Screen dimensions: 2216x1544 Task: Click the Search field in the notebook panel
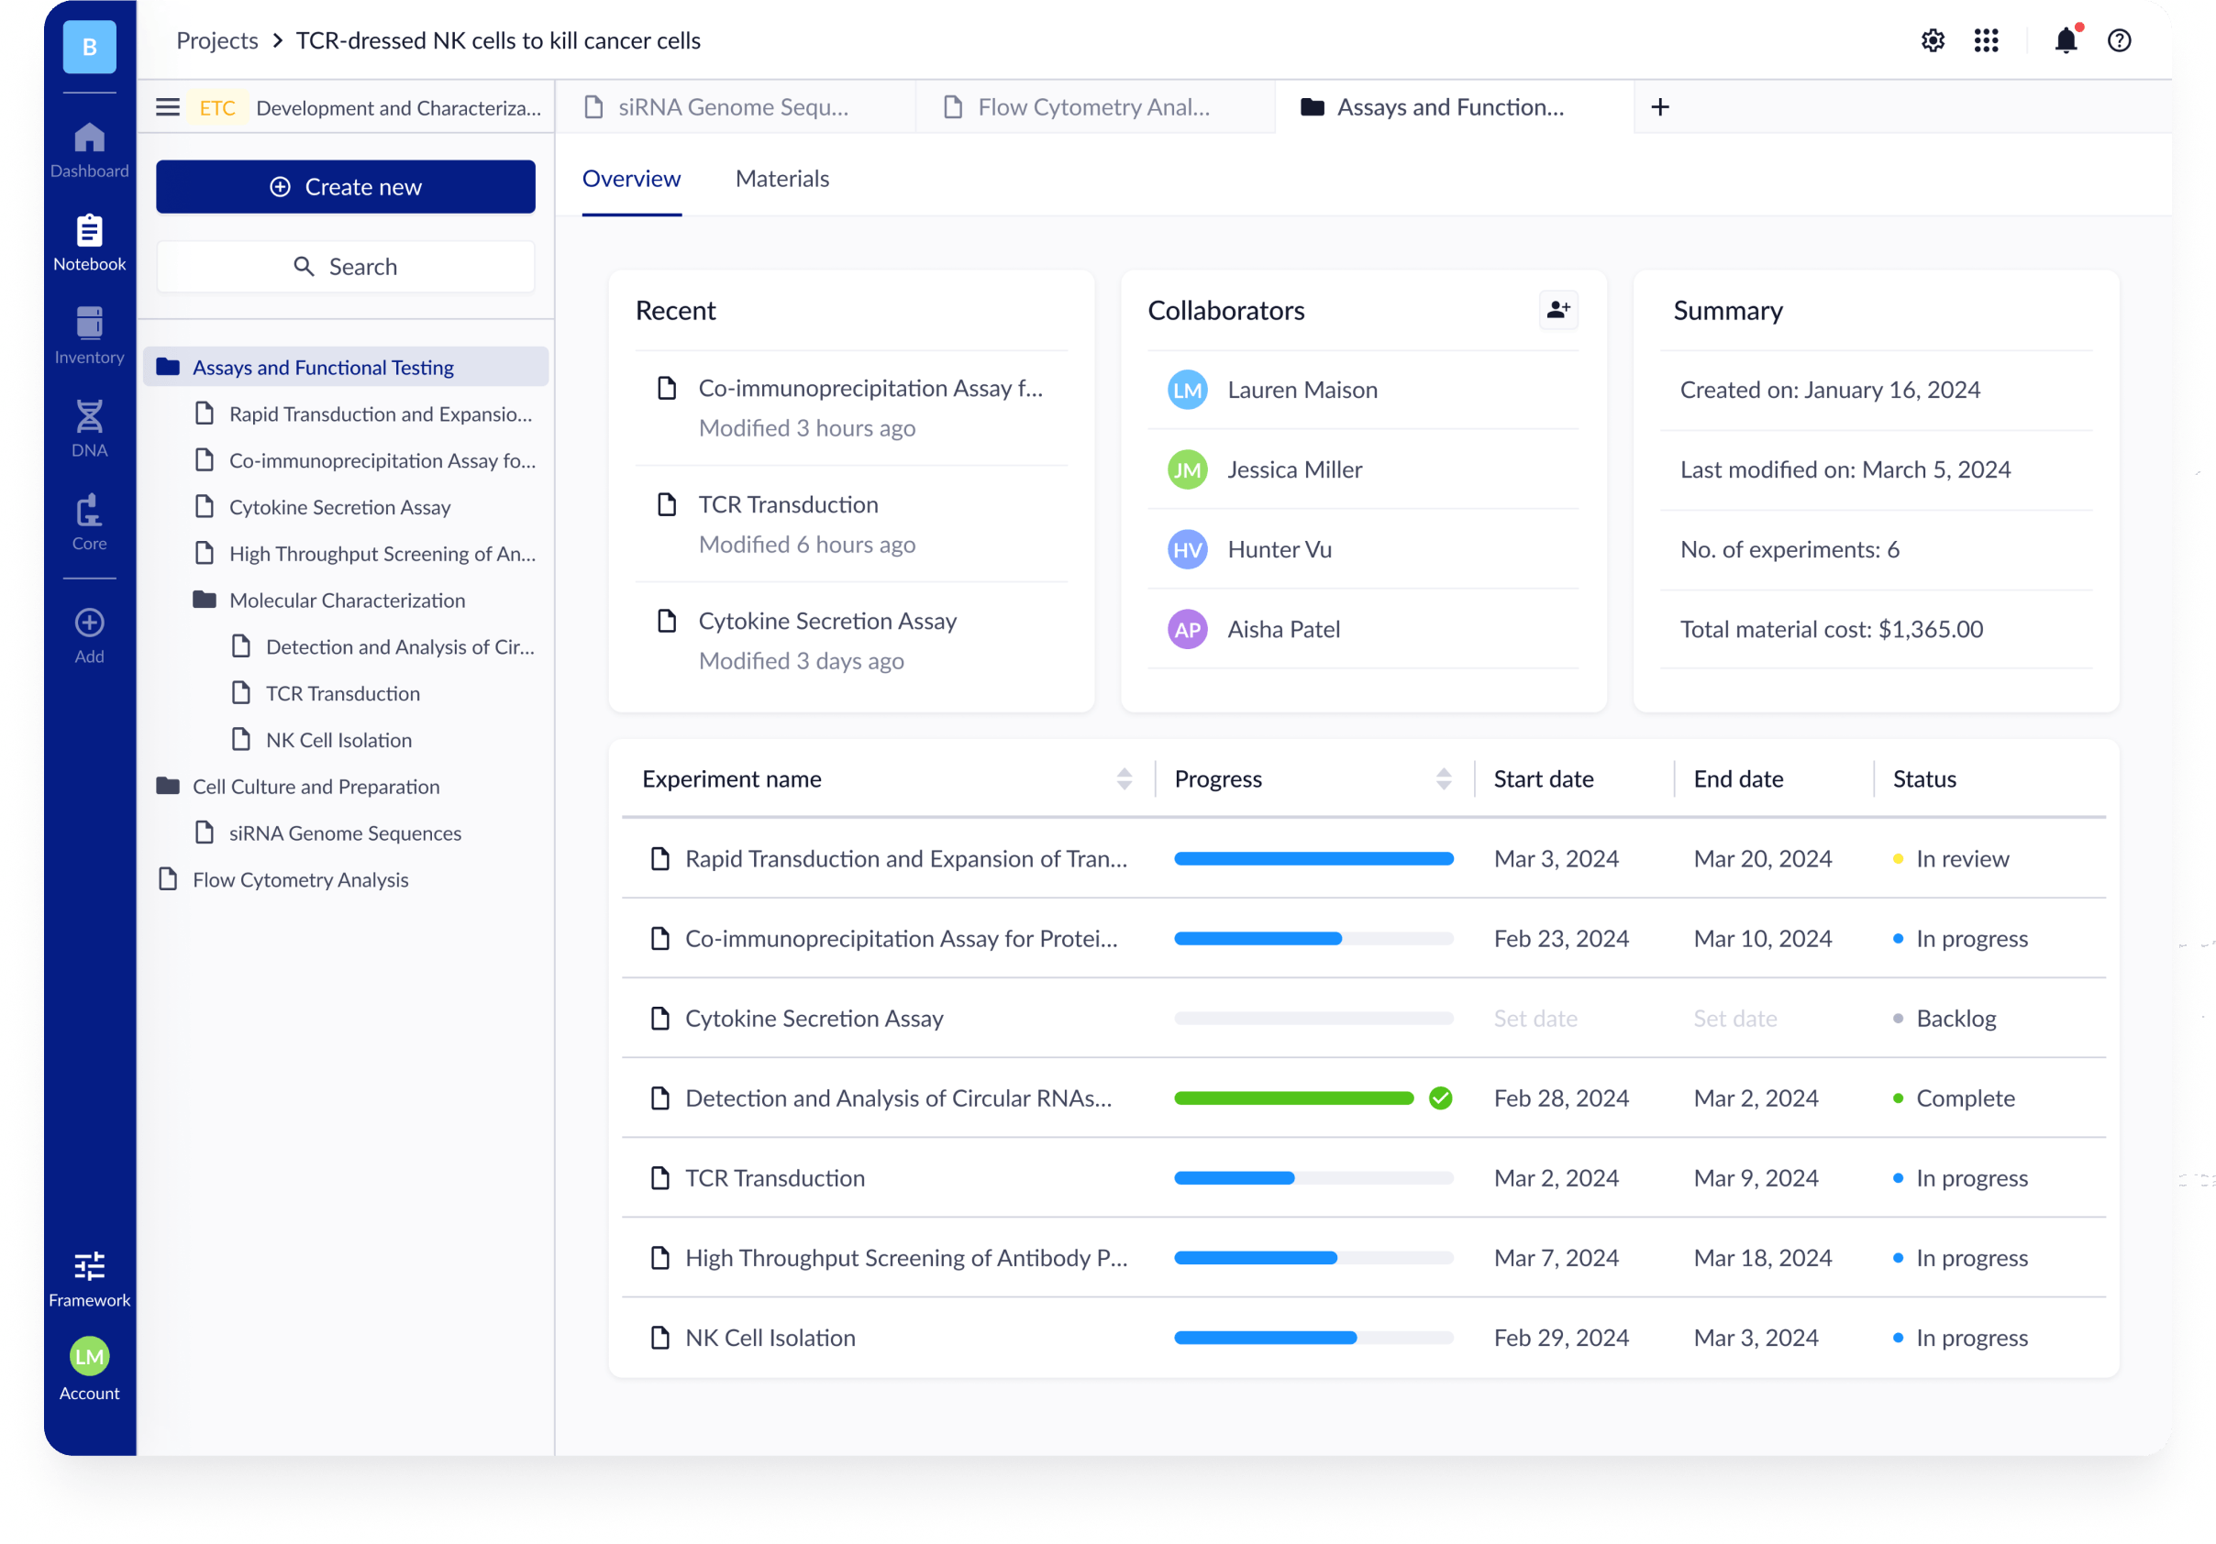tap(346, 266)
